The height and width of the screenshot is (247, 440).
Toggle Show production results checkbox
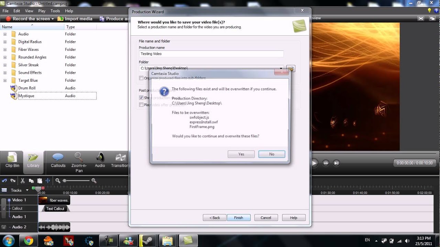[x=141, y=97]
